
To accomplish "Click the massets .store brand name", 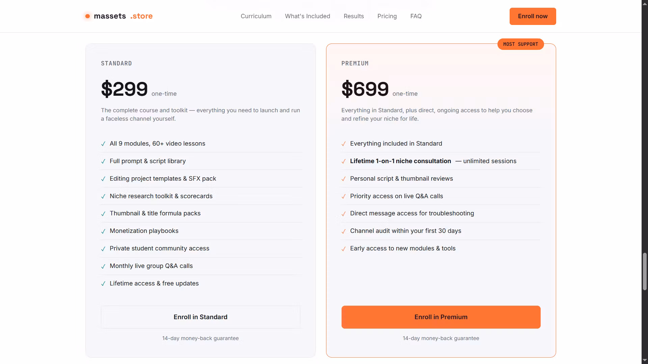I will click(x=123, y=16).
